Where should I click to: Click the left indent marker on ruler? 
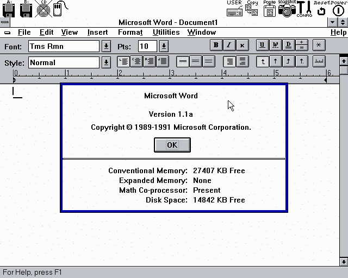[15, 80]
